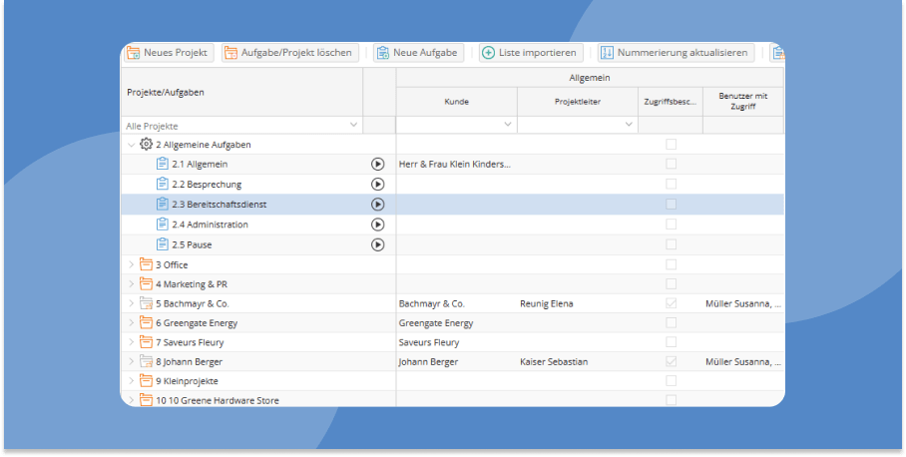Viewport: 906px width, 457px height.
Task: Open the Alle Projekte filter dropdown
Action: pos(353,126)
